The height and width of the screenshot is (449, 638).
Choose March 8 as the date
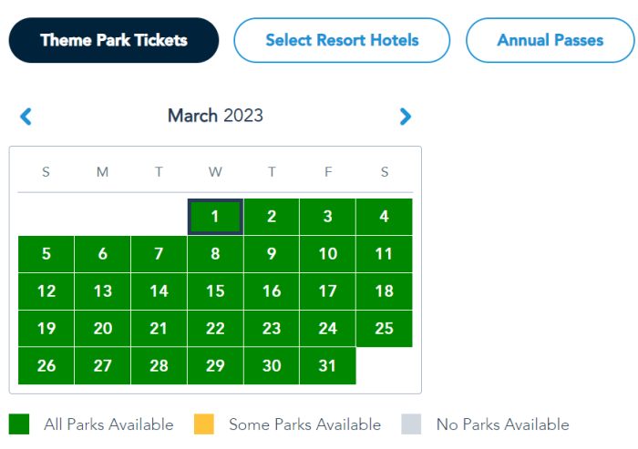pos(215,254)
